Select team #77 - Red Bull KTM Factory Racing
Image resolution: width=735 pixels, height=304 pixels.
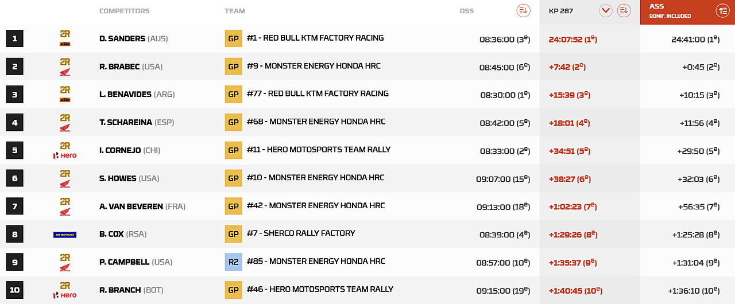(318, 93)
